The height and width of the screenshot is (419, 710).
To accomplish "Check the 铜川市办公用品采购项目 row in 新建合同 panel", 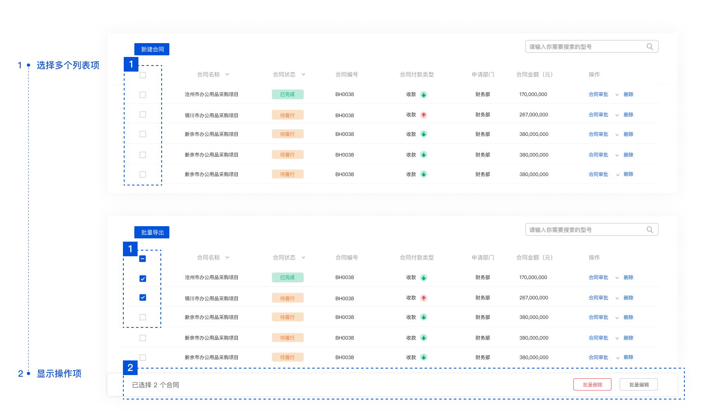I will tap(143, 114).
